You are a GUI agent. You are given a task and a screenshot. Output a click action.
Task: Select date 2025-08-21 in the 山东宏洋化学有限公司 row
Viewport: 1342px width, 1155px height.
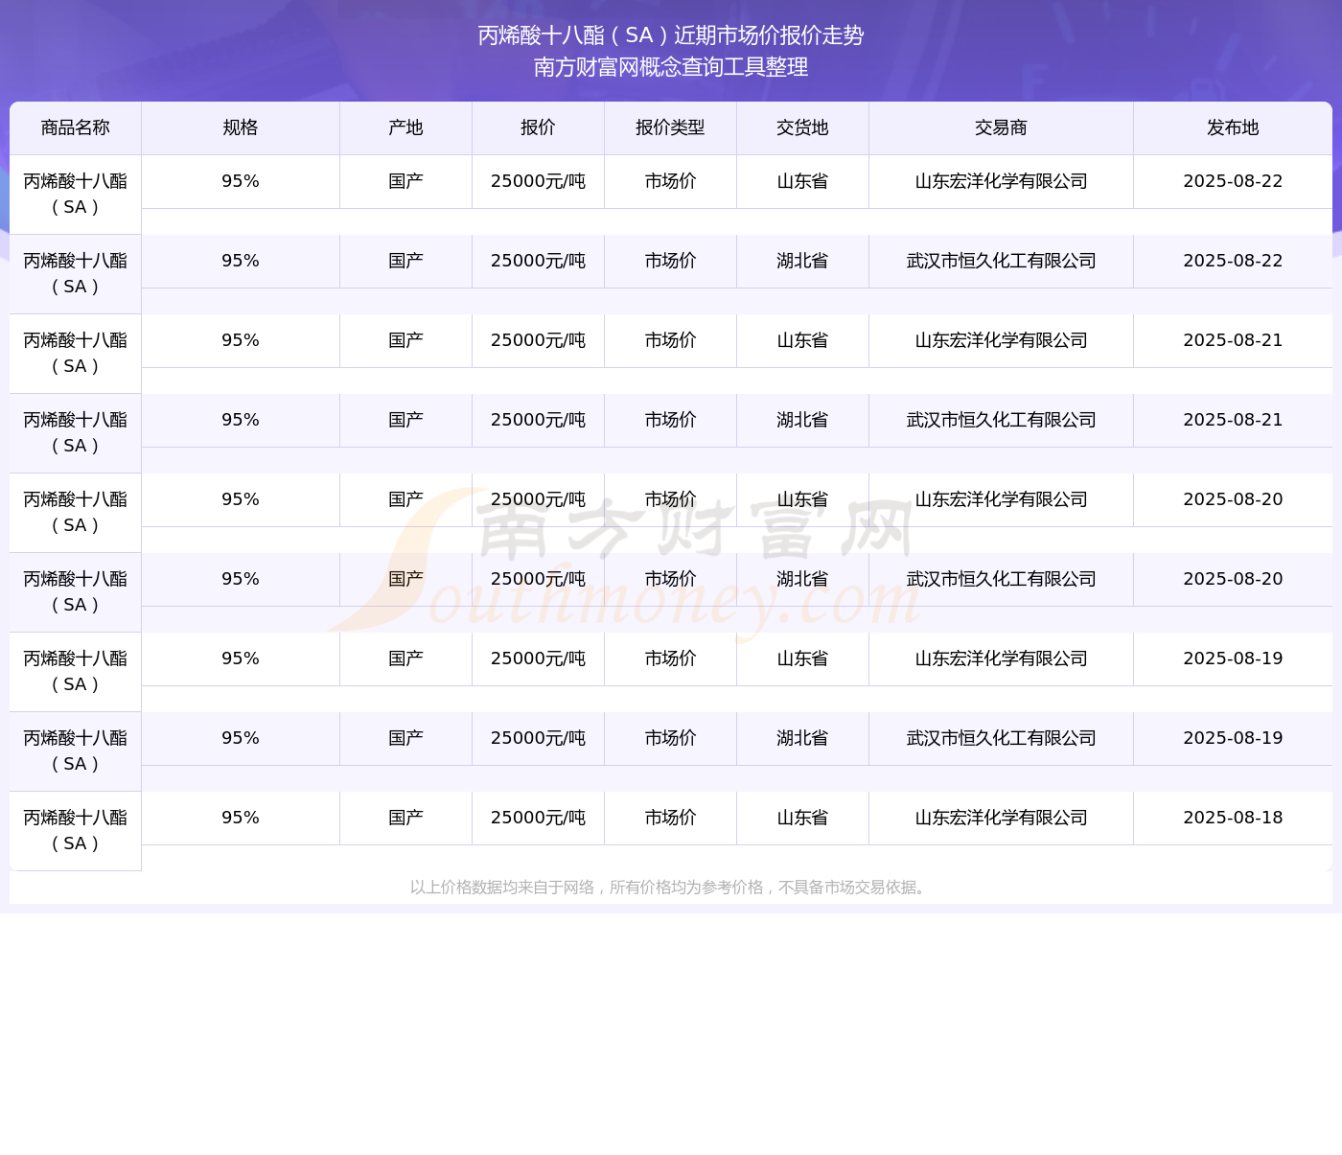click(x=1234, y=340)
